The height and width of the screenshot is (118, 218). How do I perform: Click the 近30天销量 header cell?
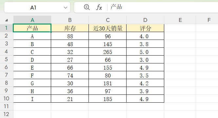[x=108, y=28]
